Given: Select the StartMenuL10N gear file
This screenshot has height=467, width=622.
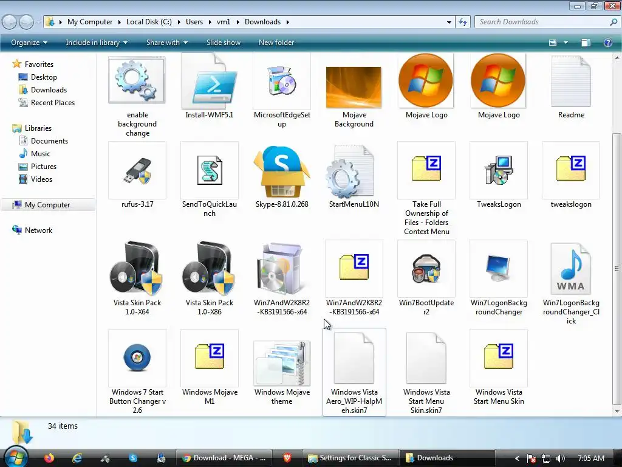Looking at the screenshot, I should point(350,171).
